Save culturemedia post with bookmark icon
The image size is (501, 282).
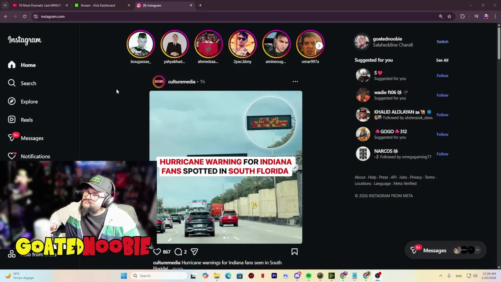294,252
